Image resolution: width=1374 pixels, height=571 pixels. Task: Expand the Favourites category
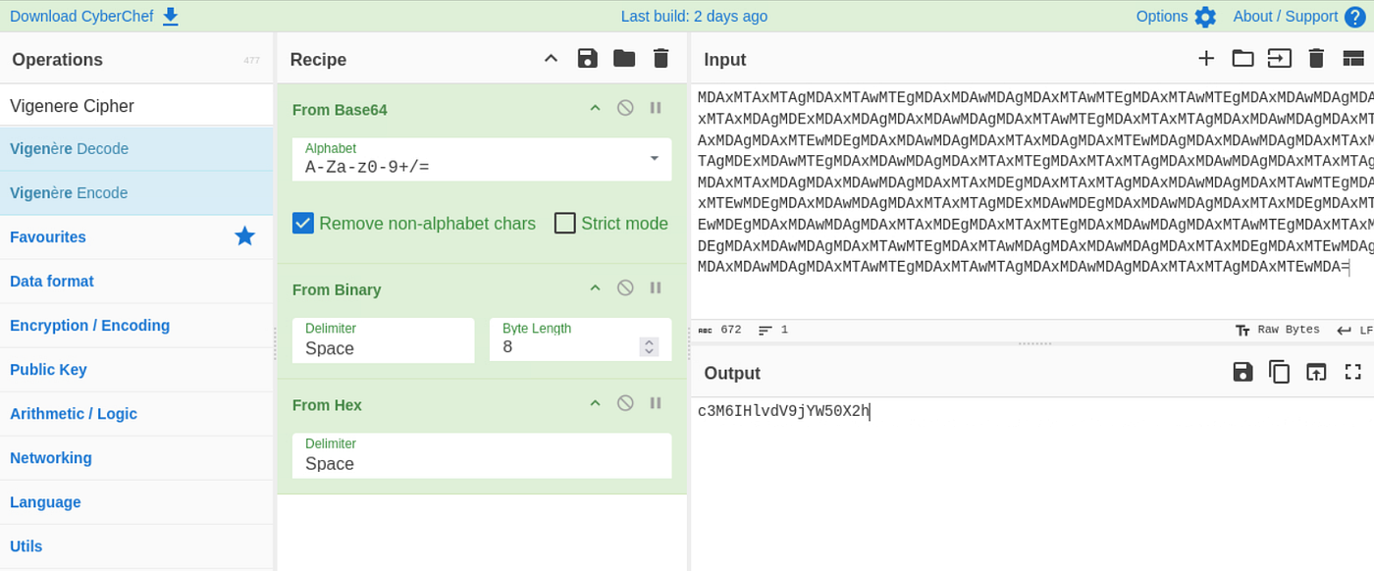pos(136,237)
